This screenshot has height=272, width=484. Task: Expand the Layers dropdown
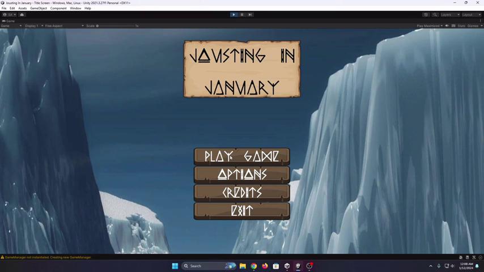click(x=450, y=15)
